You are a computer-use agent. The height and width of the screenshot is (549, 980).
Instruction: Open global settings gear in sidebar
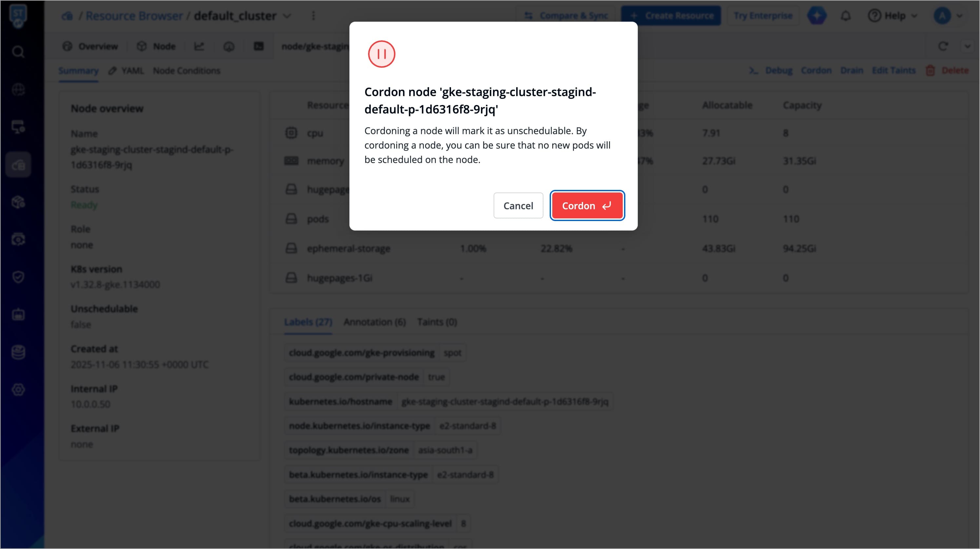18,390
